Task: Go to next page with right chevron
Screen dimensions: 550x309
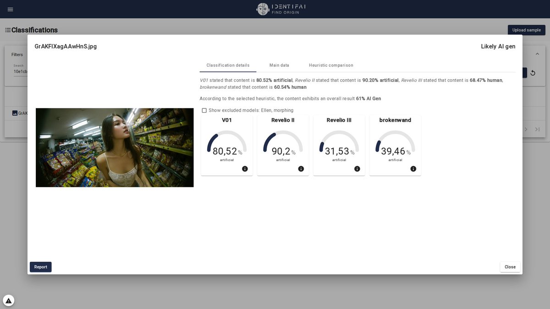Action: coord(526,129)
